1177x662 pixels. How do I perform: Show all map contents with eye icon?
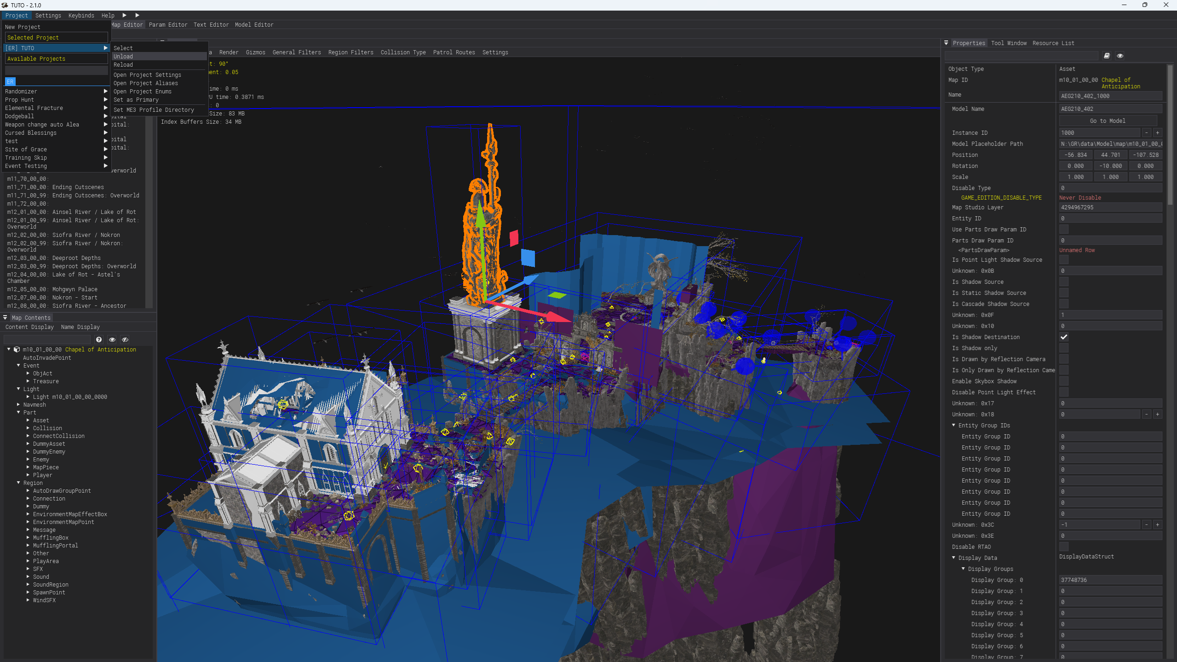click(x=112, y=340)
